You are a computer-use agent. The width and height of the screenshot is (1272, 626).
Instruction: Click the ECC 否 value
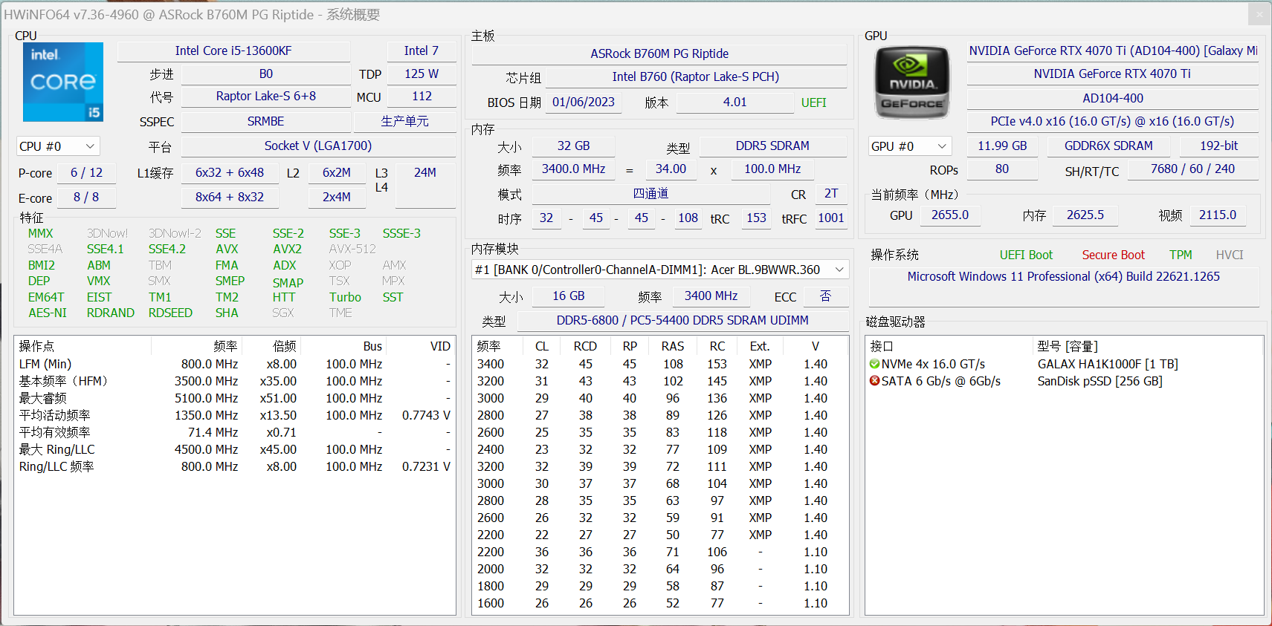click(x=825, y=296)
